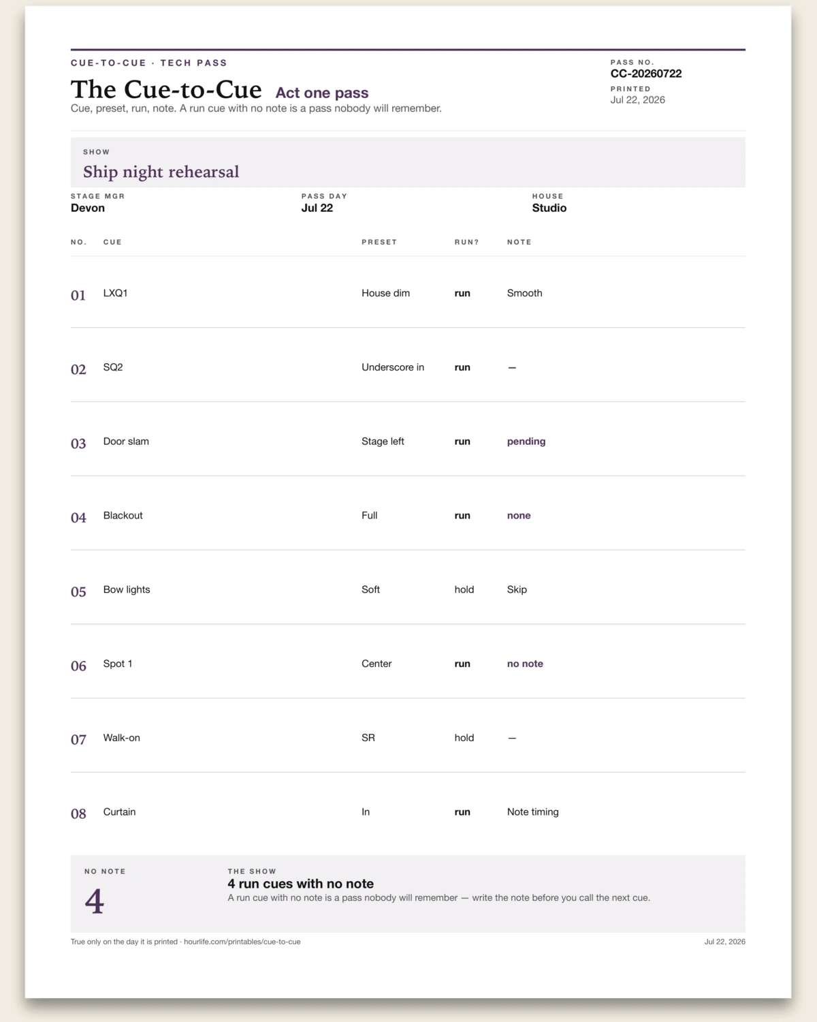
Task: Click the 'CUE' column header
Action: [x=112, y=242]
